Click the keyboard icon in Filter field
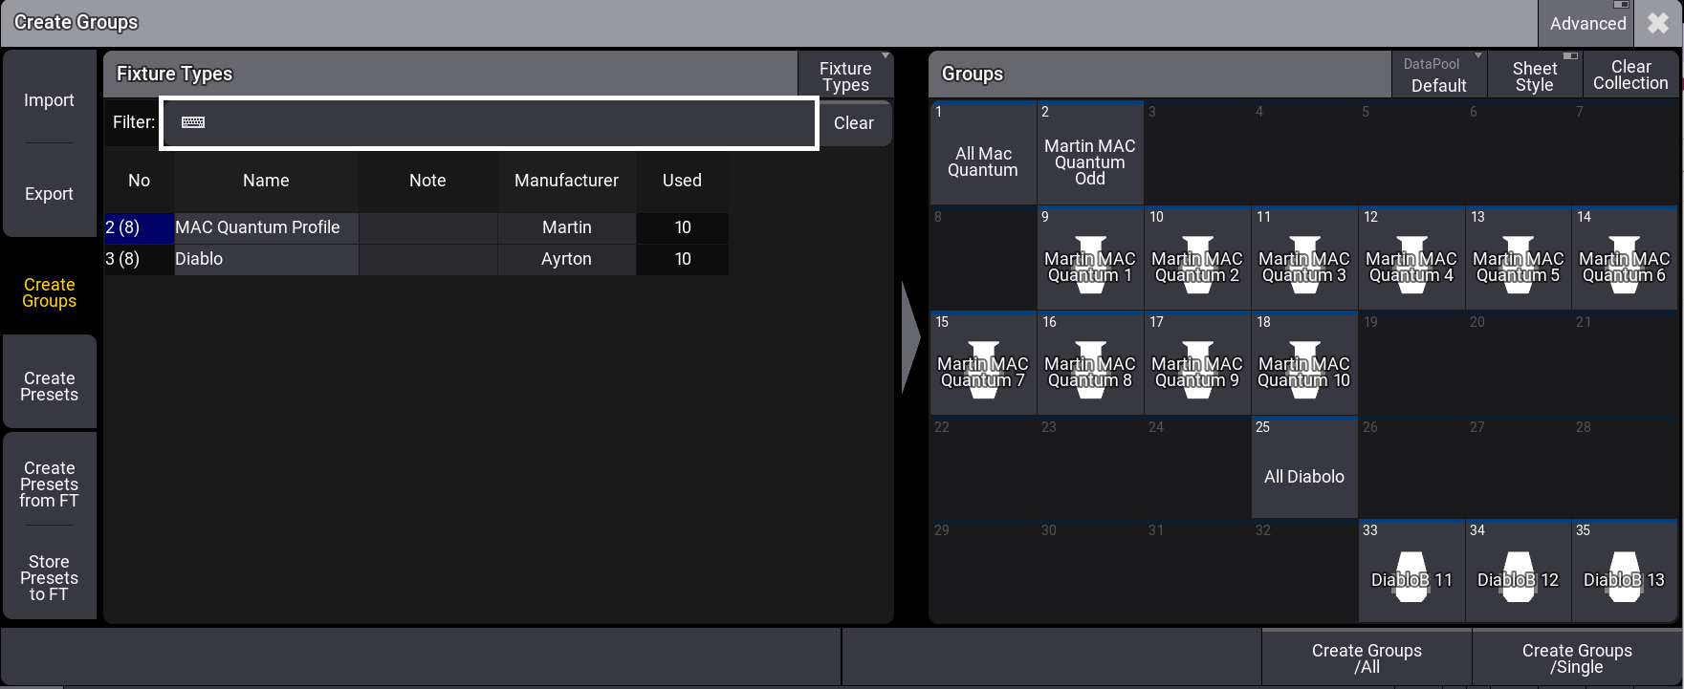The image size is (1684, 689). click(193, 122)
